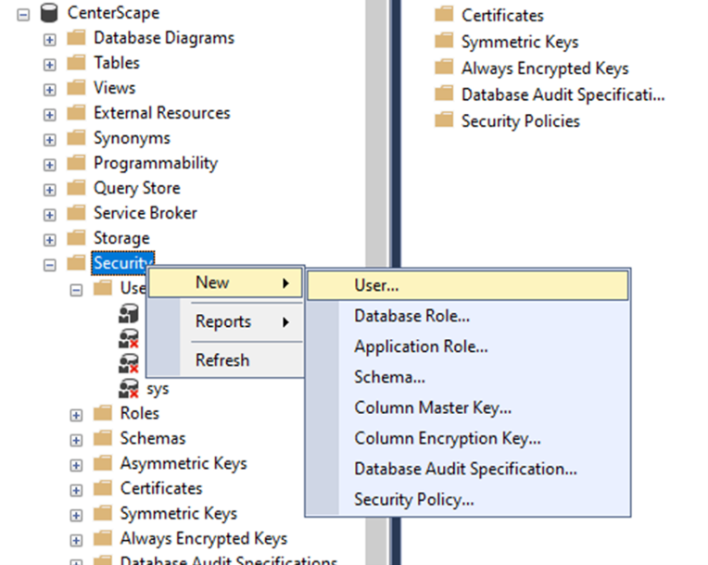Screen dimensions: 708x565
Task: Click the Query Store folder icon
Action: click(76, 188)
